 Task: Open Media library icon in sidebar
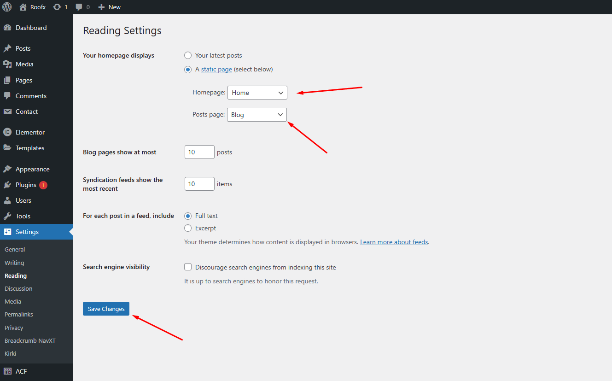point(7,64)
